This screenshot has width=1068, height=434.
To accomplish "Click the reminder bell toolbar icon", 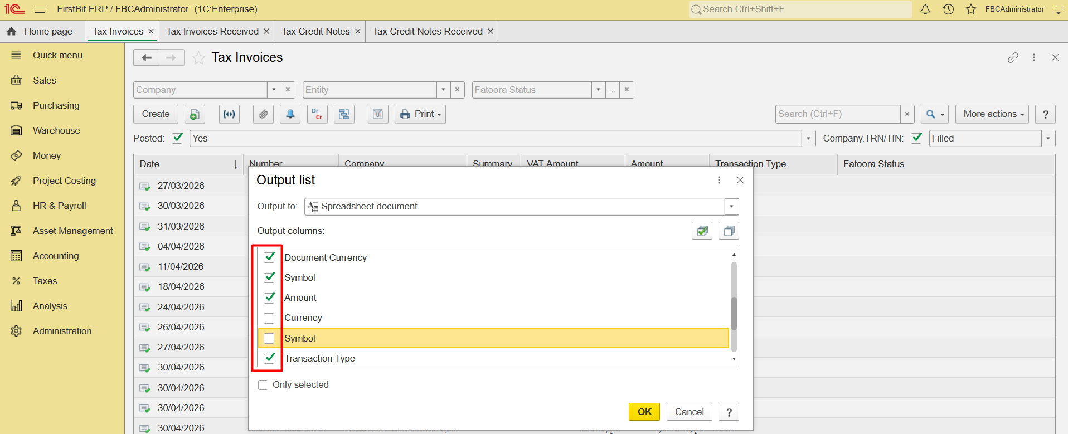I will (290, 114).
